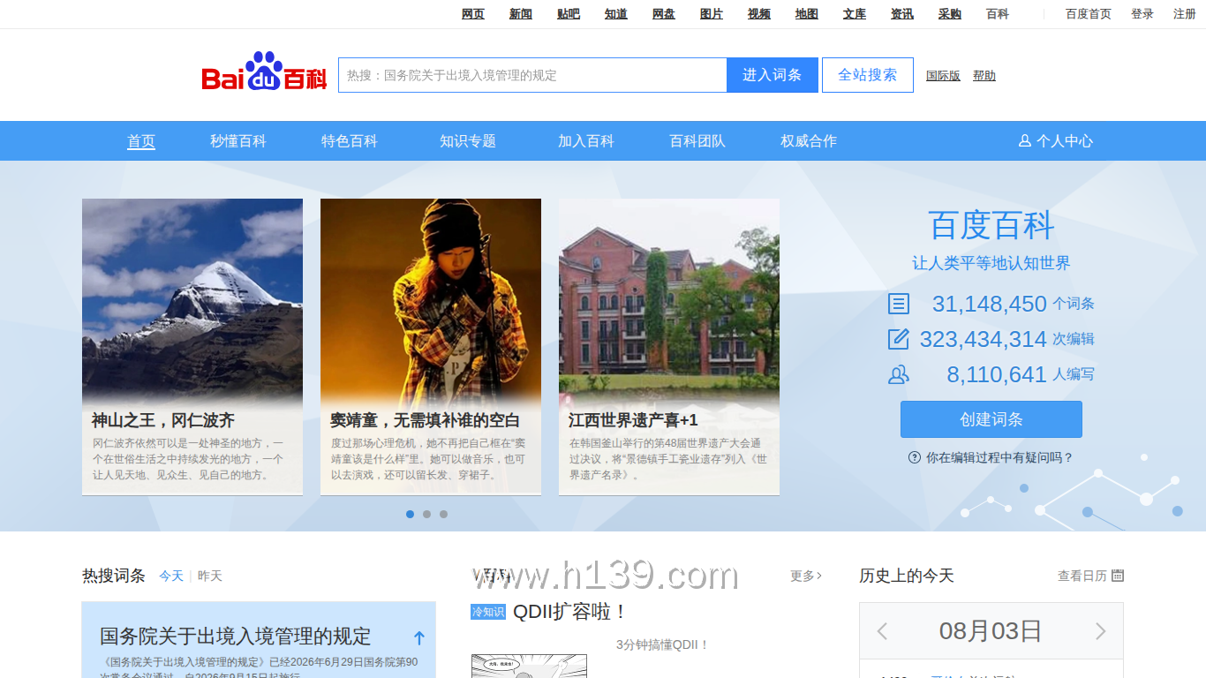The width and height of the screenshot is (1206, 678).
Task: Click the 08月03日 date heading
Action: point(991,631)
